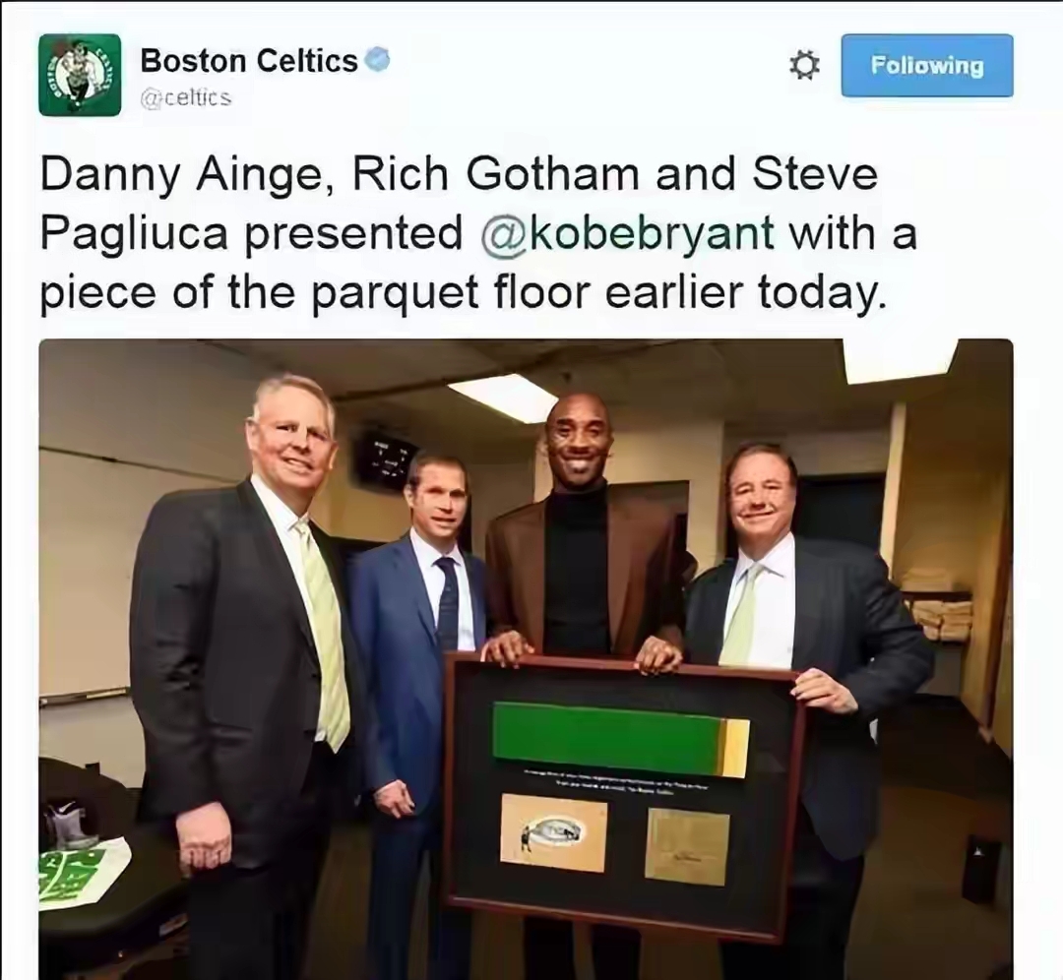This screenshot has width=1063, height=980.
Task: Click the ceiling light panel in the photo
Action: [494, 396]
